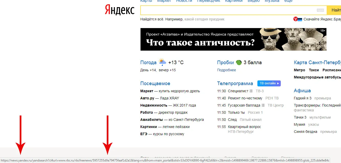Open the ТВ онлайн button
Viewport: 341px width, 163px height.
269,83
